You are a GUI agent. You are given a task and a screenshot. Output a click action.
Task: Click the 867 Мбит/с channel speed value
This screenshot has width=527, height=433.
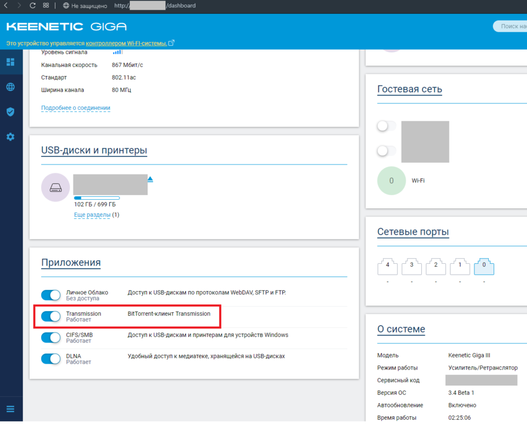pos(127,65)
